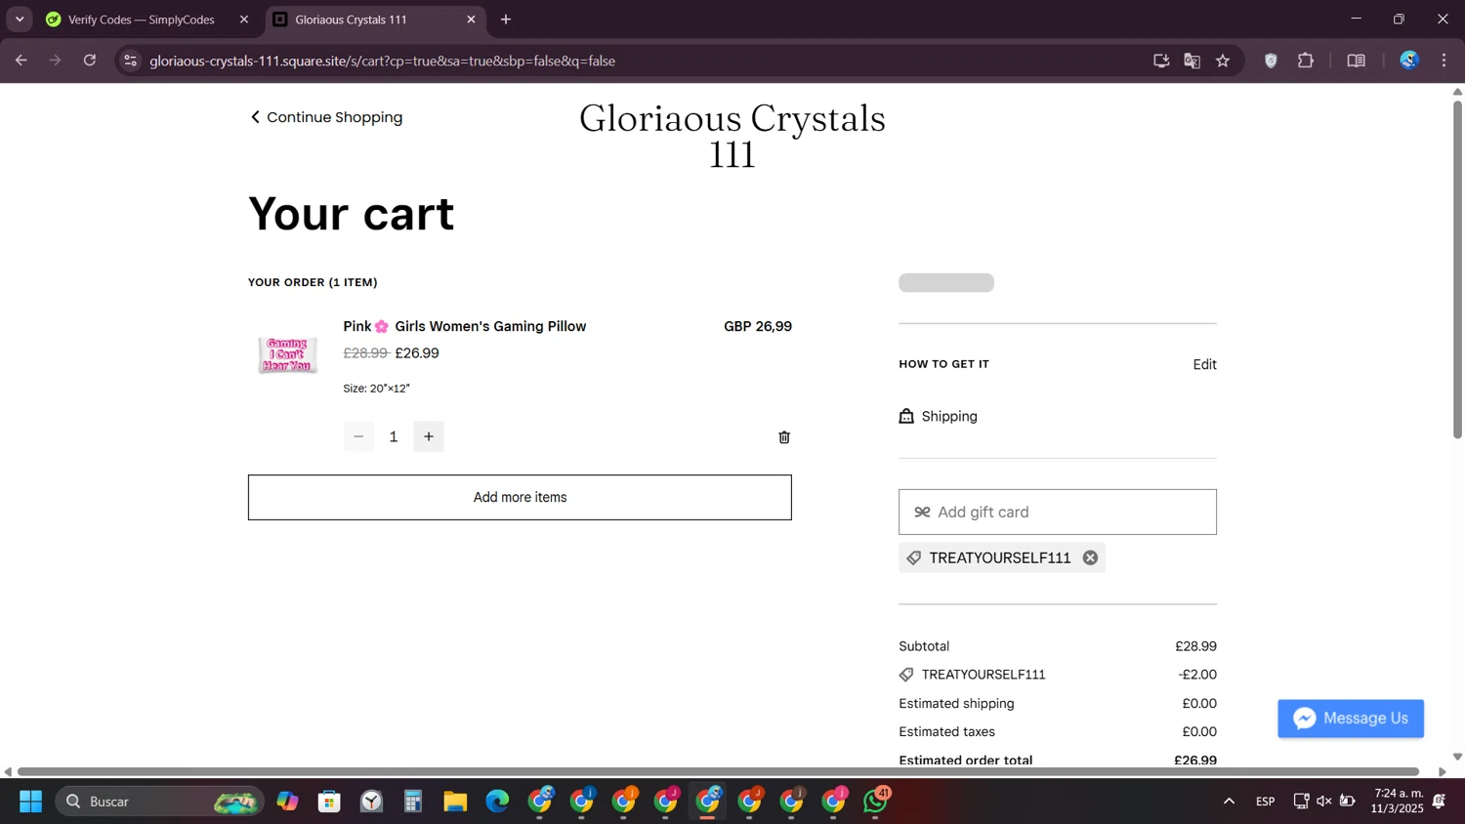Open WhatsApp from the taskbar
This screenshot has width=1465, height=824.
click(x=876, y=802)
